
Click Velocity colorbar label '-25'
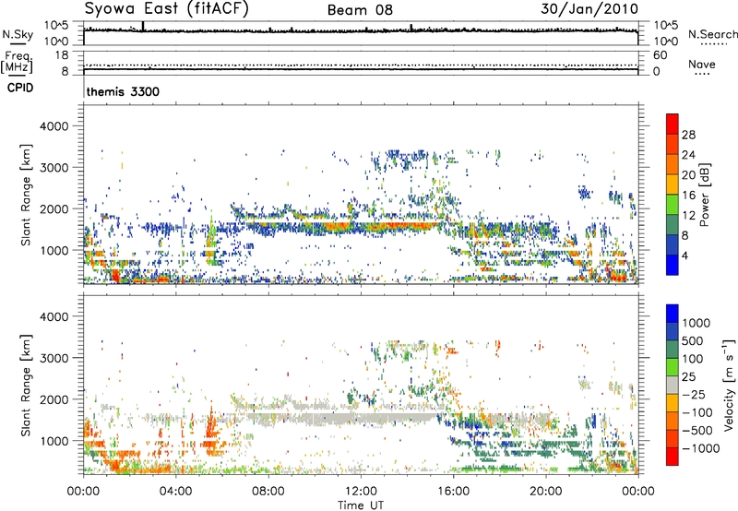[x=694, y=394]
